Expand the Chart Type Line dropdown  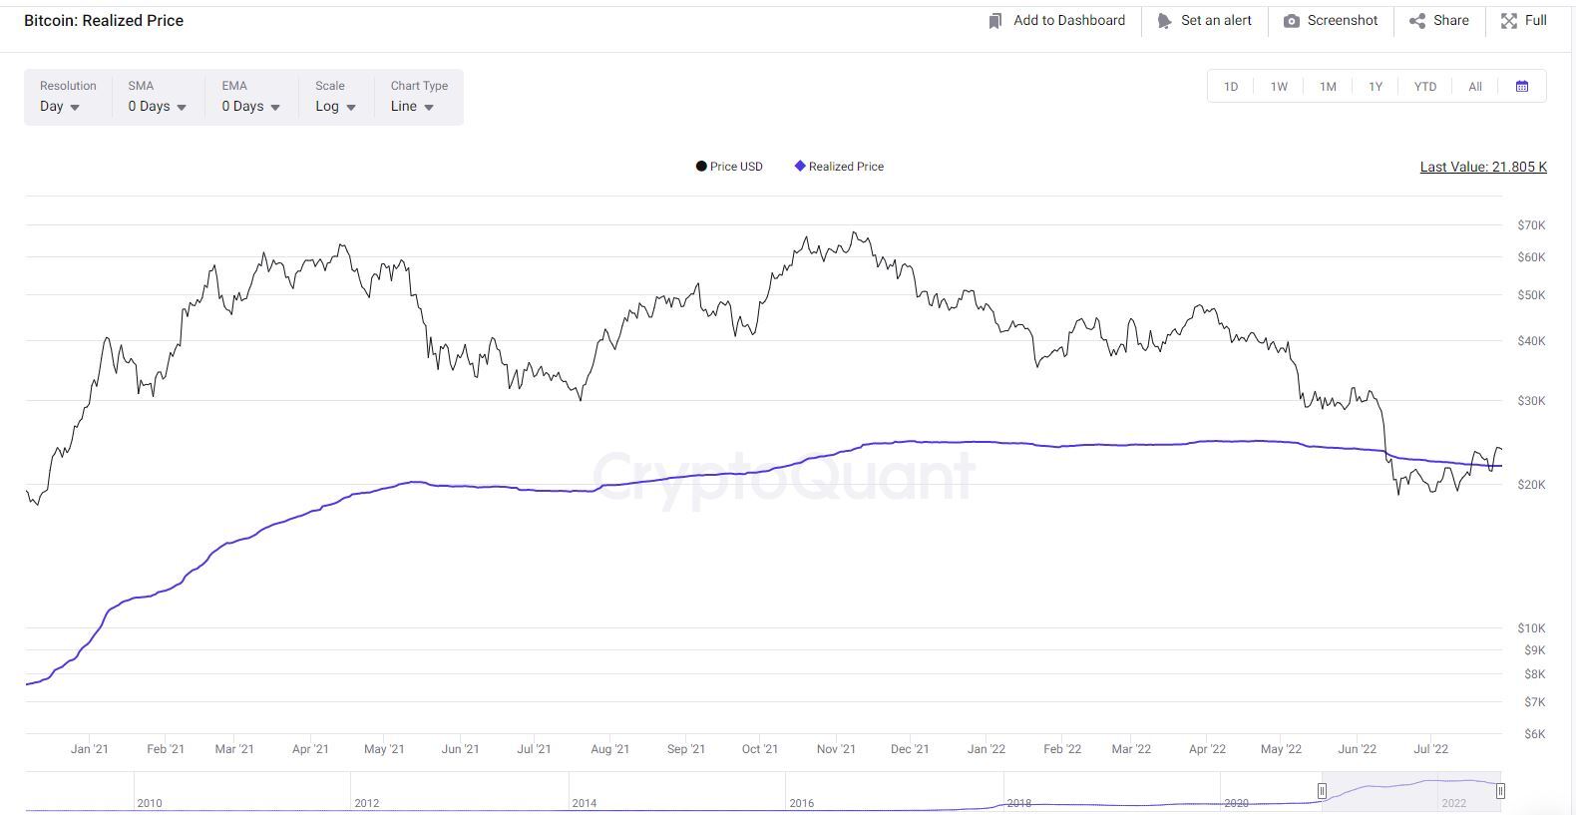(x=412, y=107)
